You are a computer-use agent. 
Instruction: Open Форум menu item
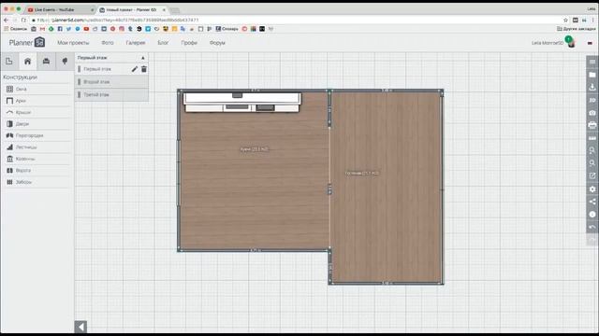coord(217,43)
